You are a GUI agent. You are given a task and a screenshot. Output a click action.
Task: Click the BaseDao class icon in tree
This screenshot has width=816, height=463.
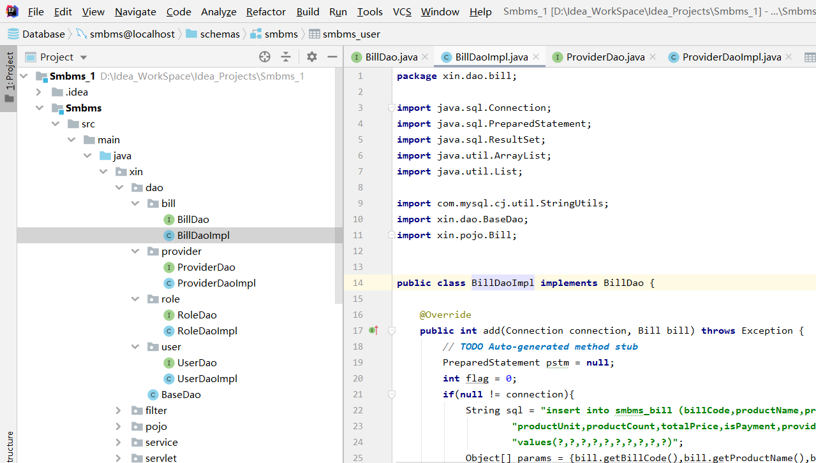tap(152, 394)
